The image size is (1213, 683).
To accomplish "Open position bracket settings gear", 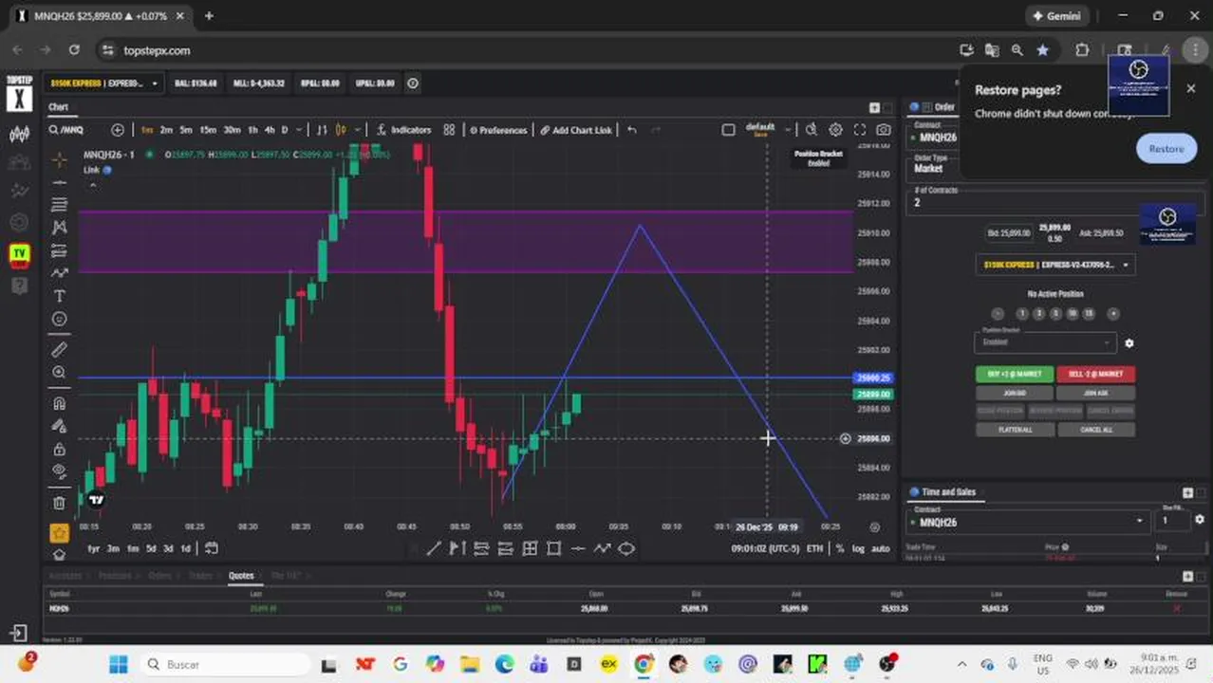I will (x=1129, y=343).
